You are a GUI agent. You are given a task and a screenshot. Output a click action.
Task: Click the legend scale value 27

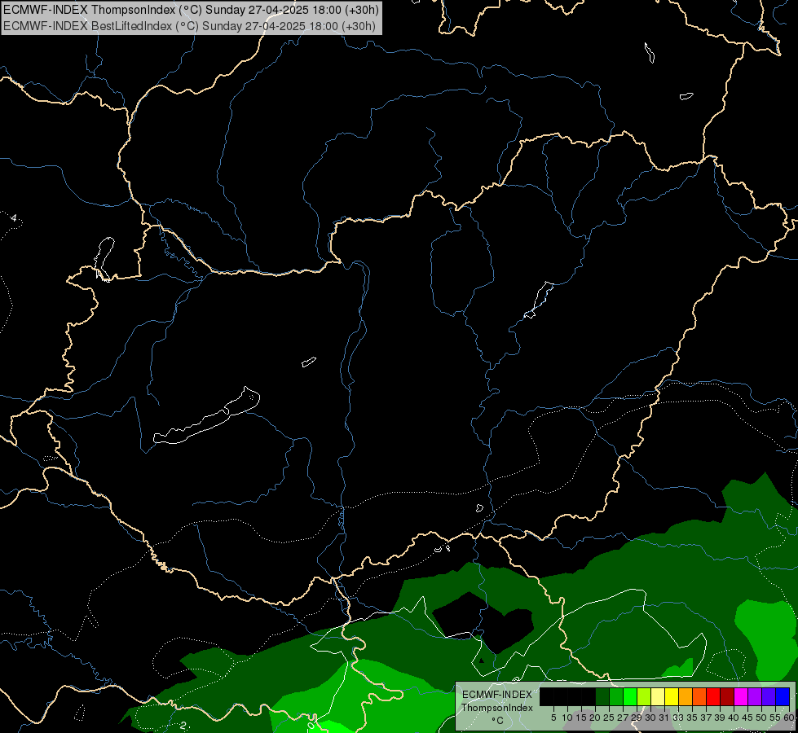[623, 718]
